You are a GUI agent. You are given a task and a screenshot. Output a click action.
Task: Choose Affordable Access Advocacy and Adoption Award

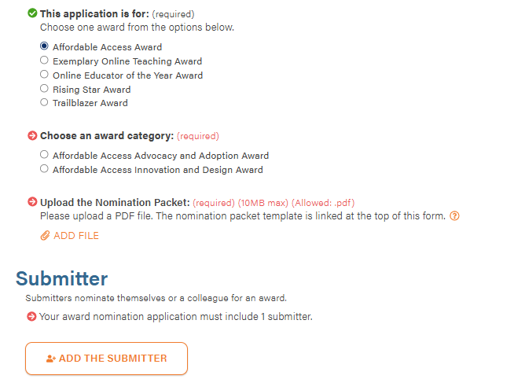45,155
